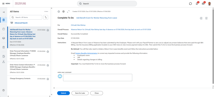Viewport: 214px width, 97px height.
Task: Star the Add Benefit Event inbox item
Action: pos(48,30)
